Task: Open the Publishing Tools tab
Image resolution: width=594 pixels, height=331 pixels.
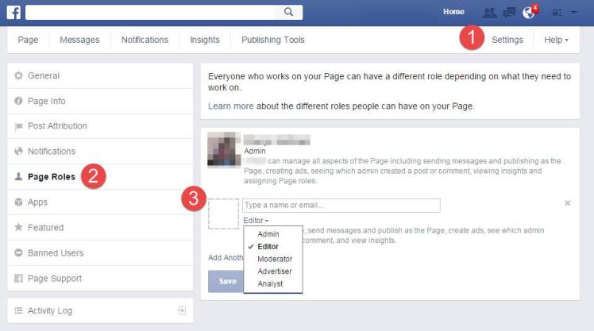Action: point(272,40)
